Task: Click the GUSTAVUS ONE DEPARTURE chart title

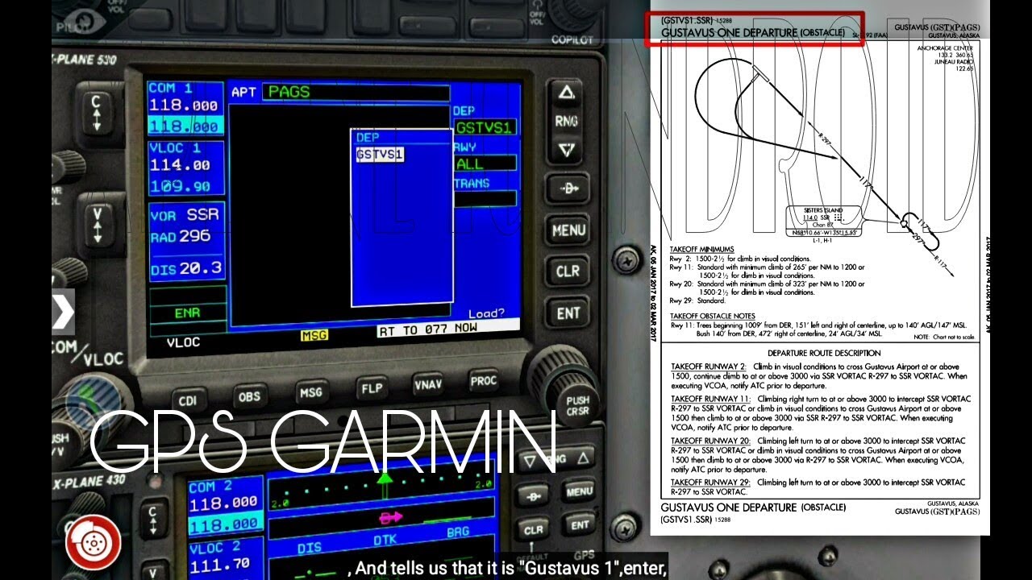Action: (x=753, y=32)
